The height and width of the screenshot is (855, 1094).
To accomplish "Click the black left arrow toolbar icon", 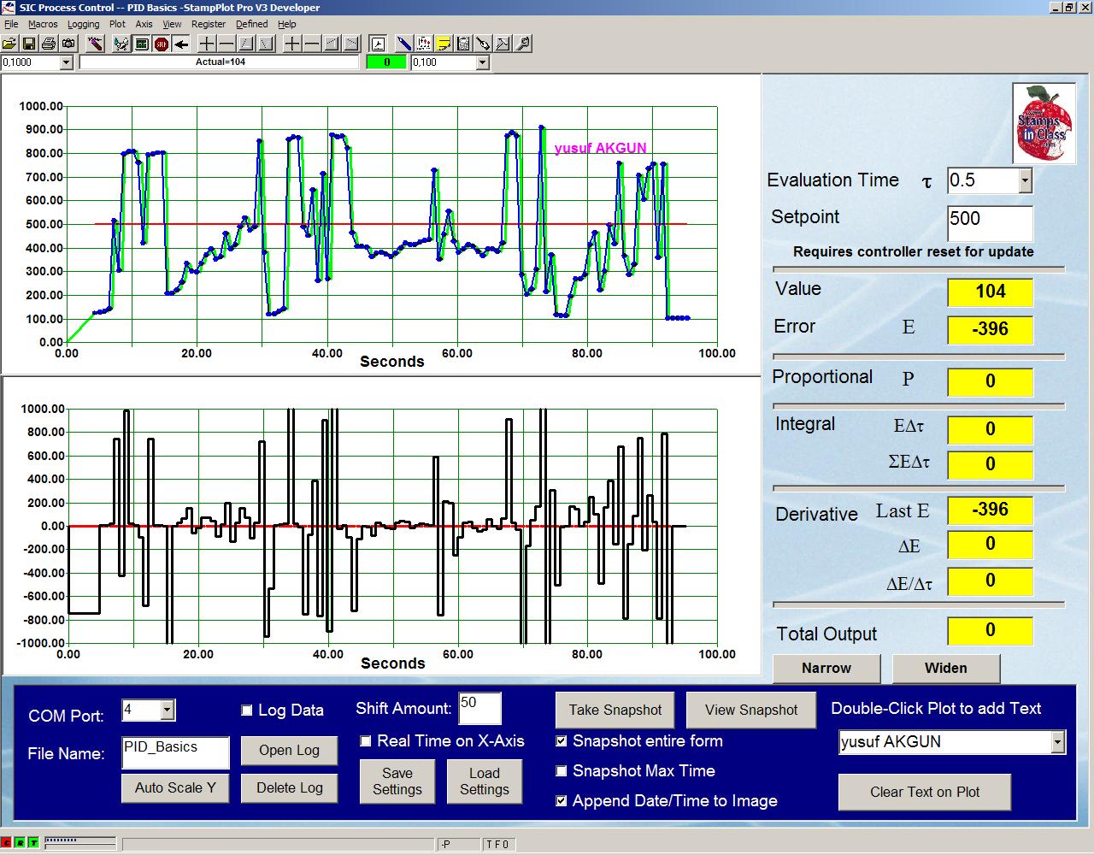I will point(180,43).
